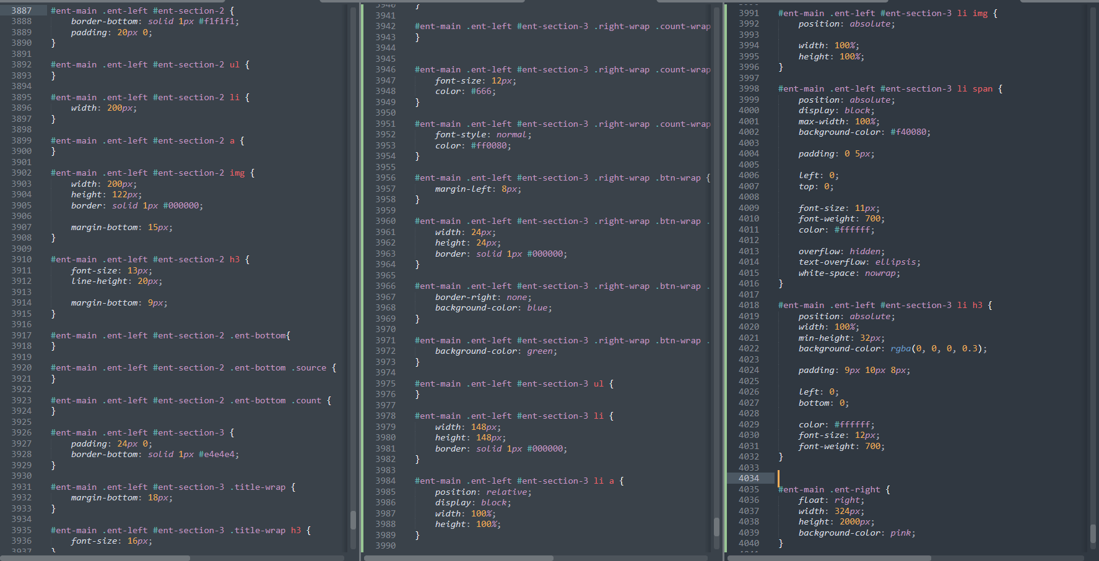
Task: Click line number 3887 in left pane gutter
Action: click(x=22, y=11)
